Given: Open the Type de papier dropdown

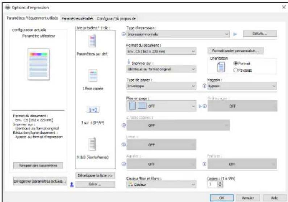Looking at the screenshot, I should pyautogui.click(x=161, y=86).
